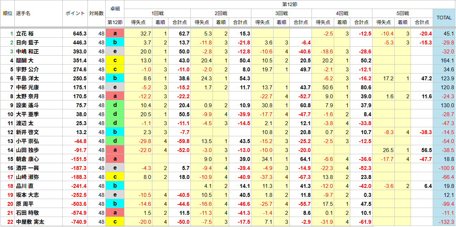Click player name 宇野 公介
Image resolution: width=456 pixels, height=227 pixels.
pyautogui.click(x=27, y=70)
